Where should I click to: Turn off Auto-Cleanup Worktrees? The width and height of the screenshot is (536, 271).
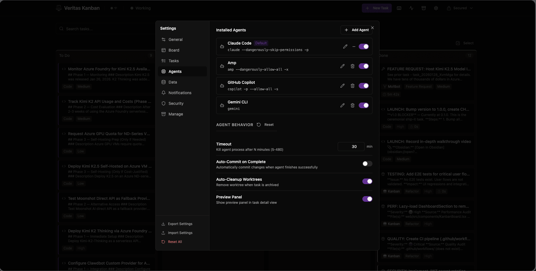coord(367,181)
